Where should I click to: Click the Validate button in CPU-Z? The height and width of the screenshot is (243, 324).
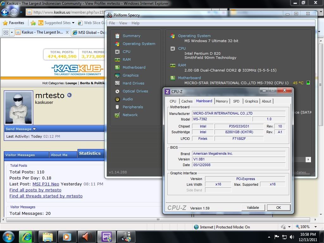pos(253,208)
